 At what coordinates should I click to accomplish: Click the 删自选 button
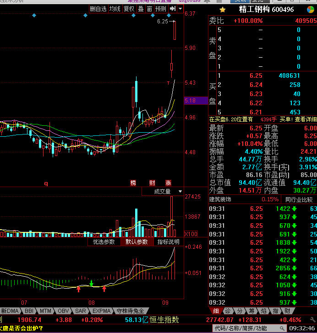(98, 9)
